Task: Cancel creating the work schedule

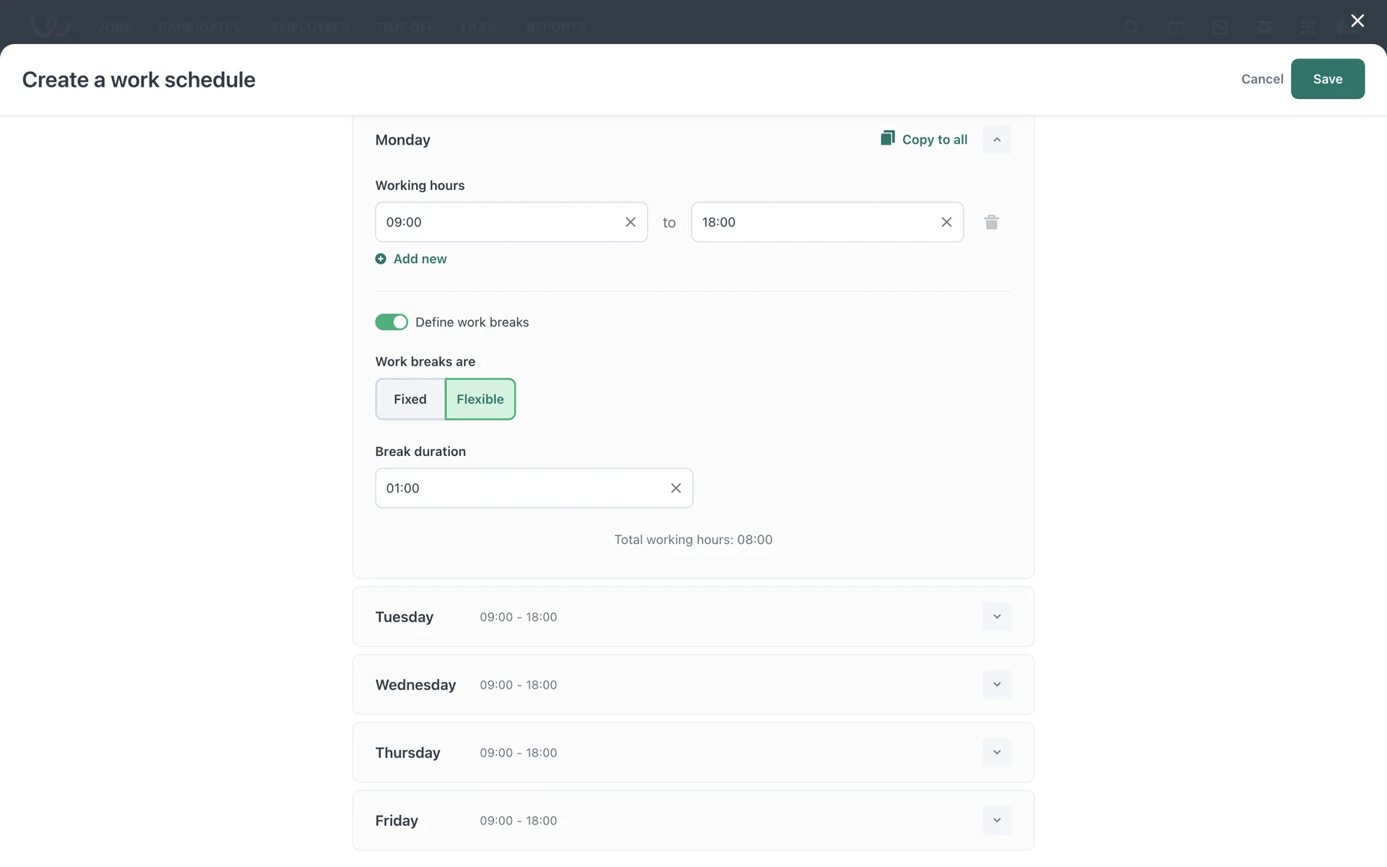Action: click(1261, 79)
